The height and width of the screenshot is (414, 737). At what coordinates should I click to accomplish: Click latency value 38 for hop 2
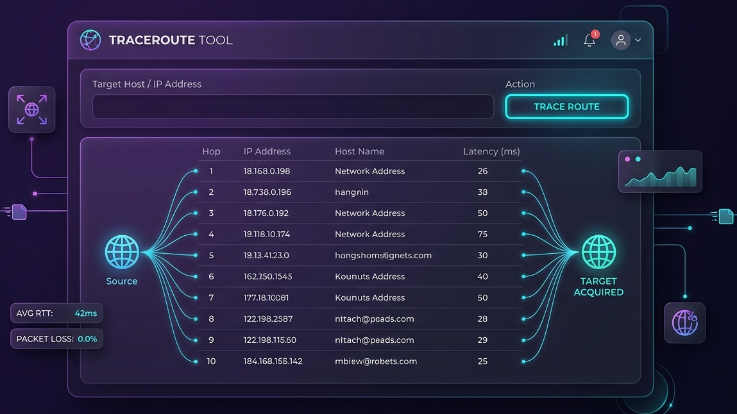coord(482,192)
